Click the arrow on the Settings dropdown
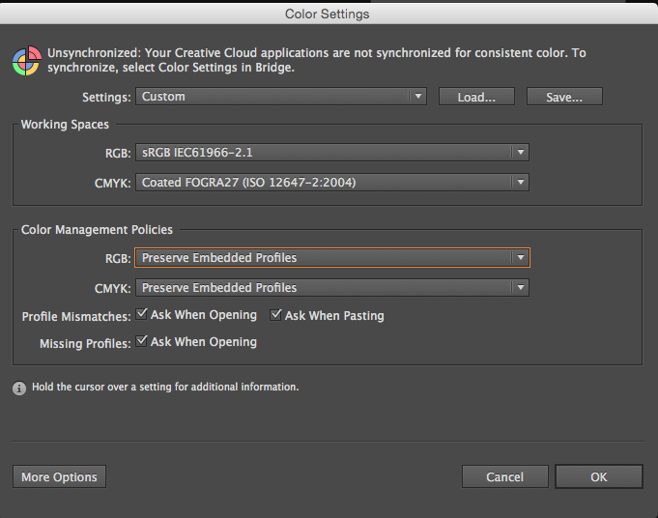Image resolution: width=658 pixels, height=518 pixels. point(417,97)
